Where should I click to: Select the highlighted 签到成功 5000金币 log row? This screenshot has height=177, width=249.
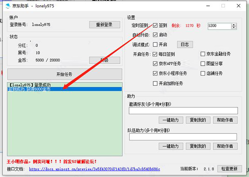[65, 89]
